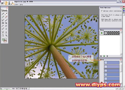
Task: Select the red Drop highlighter tool
Action: (6, 17)
